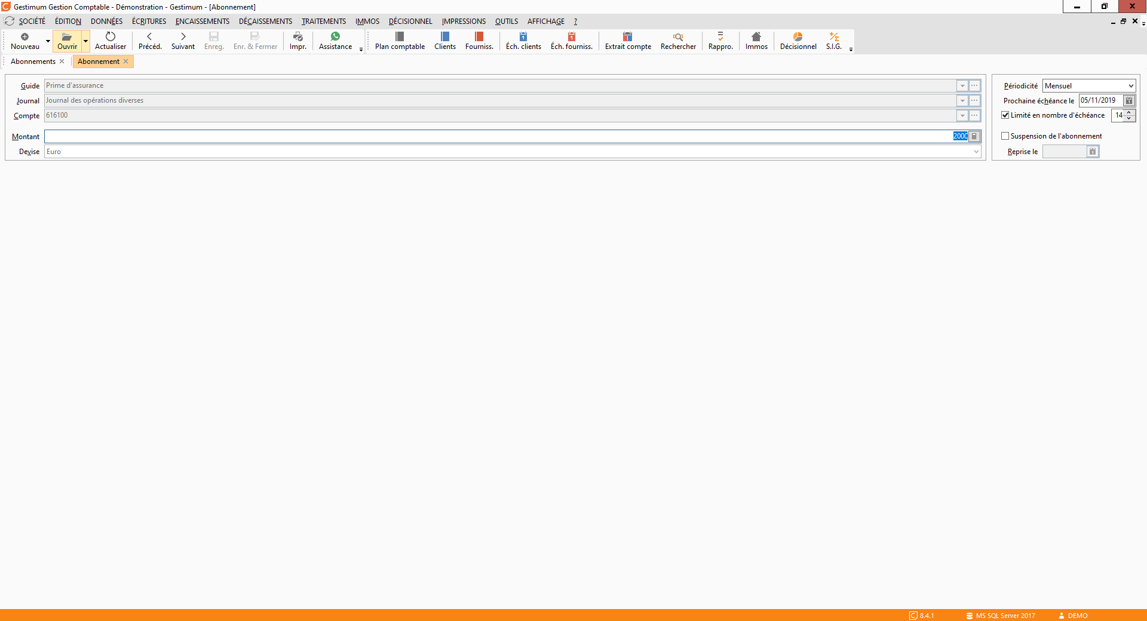Open the SOCIÉTÉ menu
This screenshot has height=621, width=1147.
pyautogui.click(x=32, y=21)
